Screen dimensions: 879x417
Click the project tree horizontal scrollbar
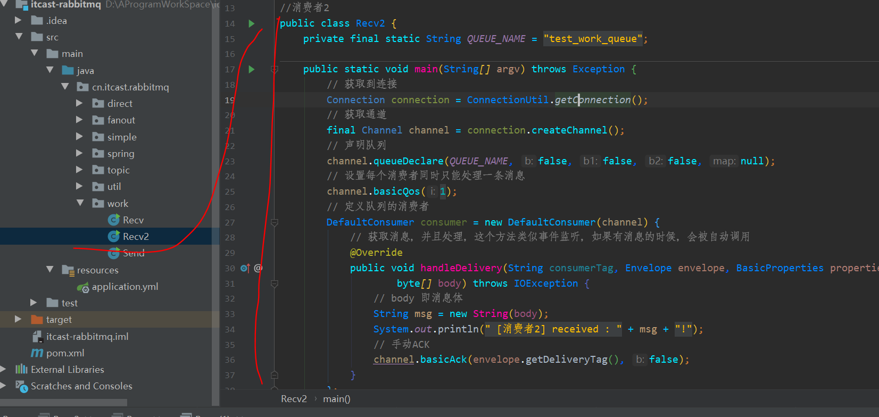point(64,402)
